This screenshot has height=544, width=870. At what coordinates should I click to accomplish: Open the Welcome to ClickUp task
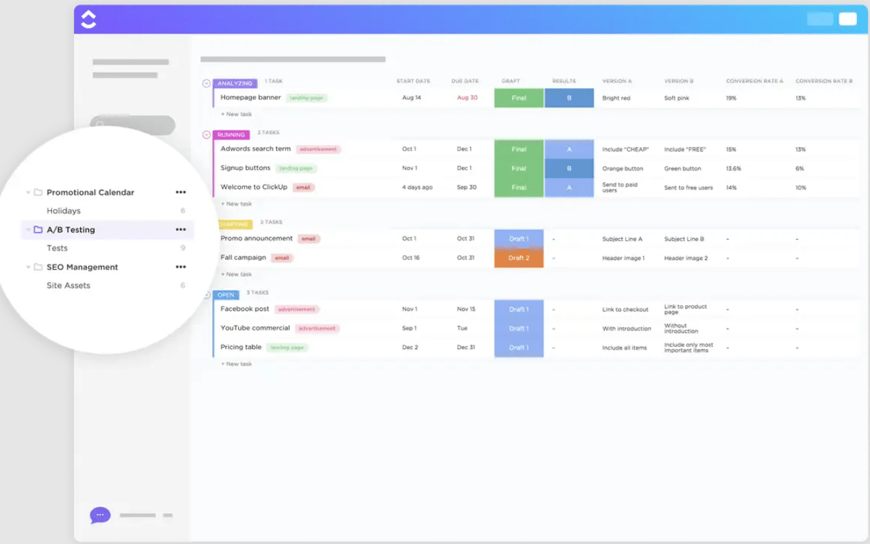pos(254,187)
